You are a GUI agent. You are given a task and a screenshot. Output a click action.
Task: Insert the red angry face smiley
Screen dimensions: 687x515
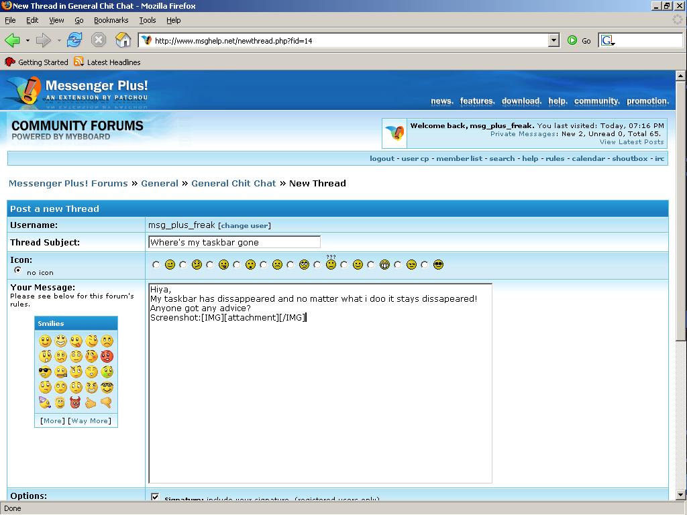click(x=107, y=357)
